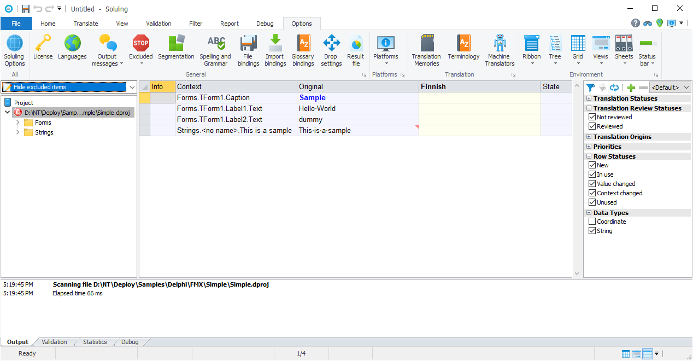Open the License key icon
The width and height of the screenshot is (693, 361).
[x=43, y=48]
